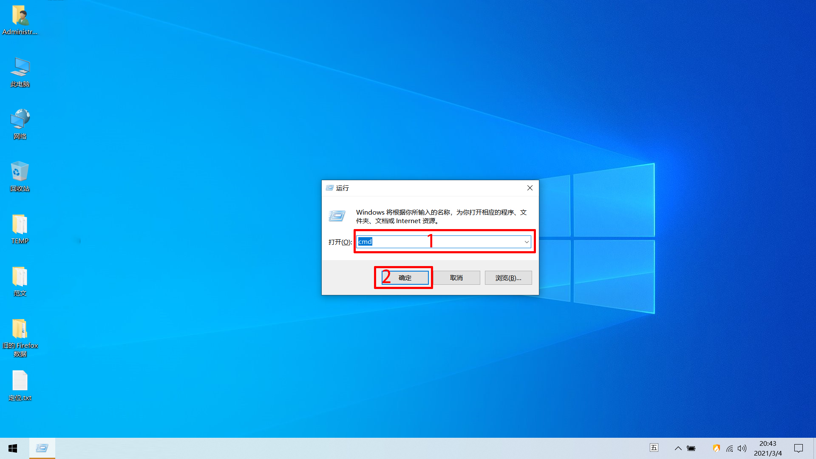Click the Run dialog taskbar button
The image size is (816, 459).
point(42,448)
